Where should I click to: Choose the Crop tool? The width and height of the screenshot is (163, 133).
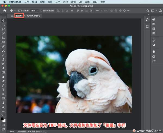[3, 38]
